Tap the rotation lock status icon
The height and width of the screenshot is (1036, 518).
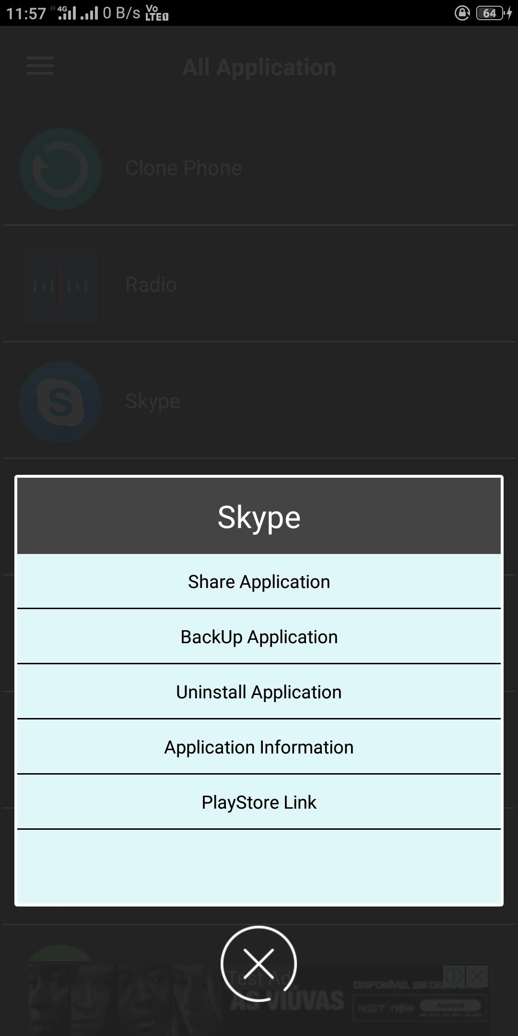point(462,13)
